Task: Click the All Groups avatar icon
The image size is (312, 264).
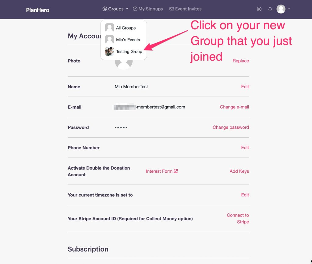Action: coord(109,28)
